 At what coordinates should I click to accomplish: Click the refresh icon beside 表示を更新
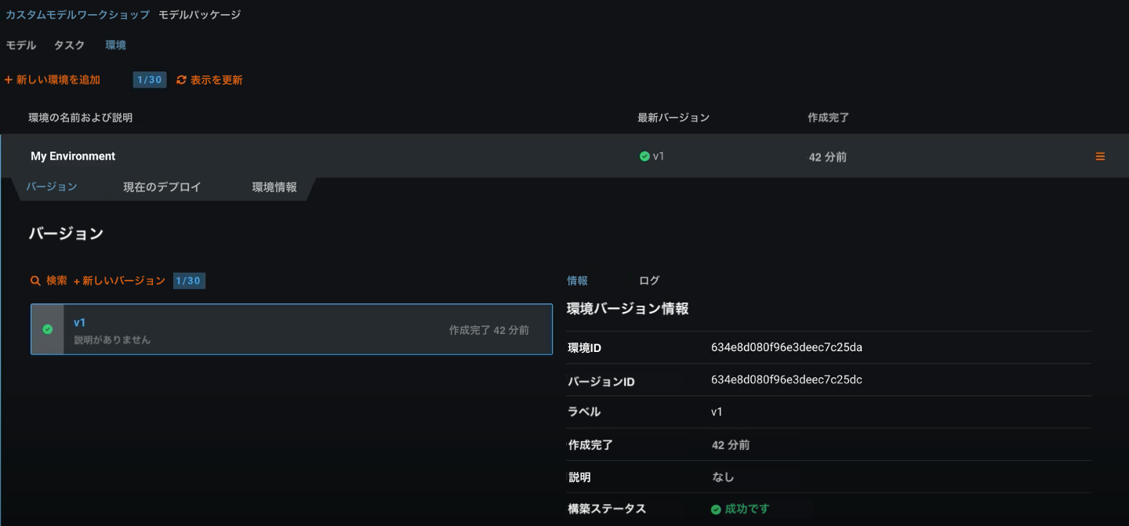pyautogui.click(x=181, y=80)
